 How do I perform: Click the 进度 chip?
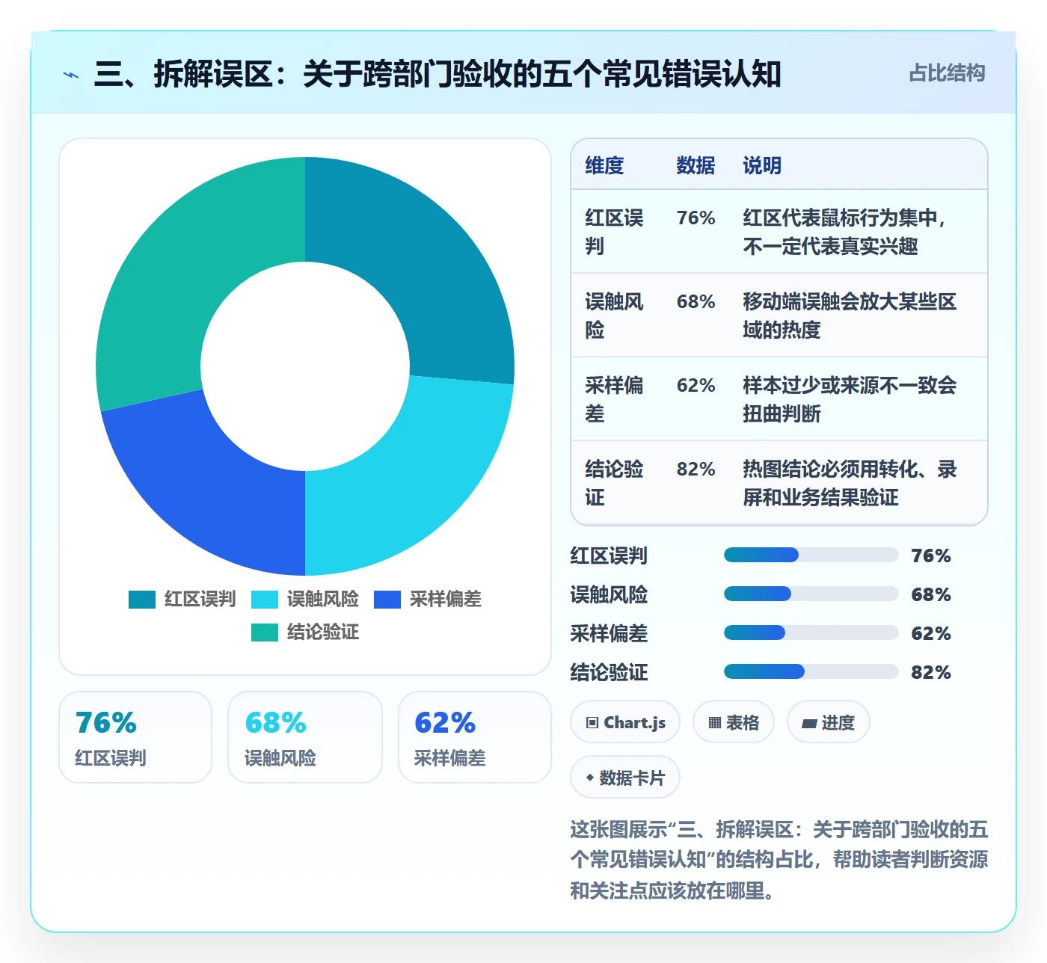coord(828,722)
